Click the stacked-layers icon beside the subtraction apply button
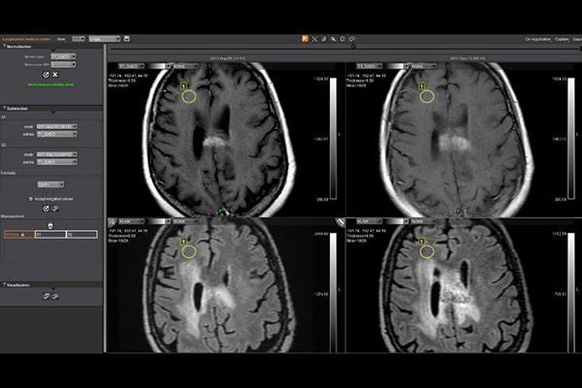The image size is (582, 388). tap(55, 209)
